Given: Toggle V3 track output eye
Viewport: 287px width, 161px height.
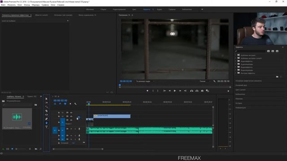Looking at the screenshot, I should [71, 113].
